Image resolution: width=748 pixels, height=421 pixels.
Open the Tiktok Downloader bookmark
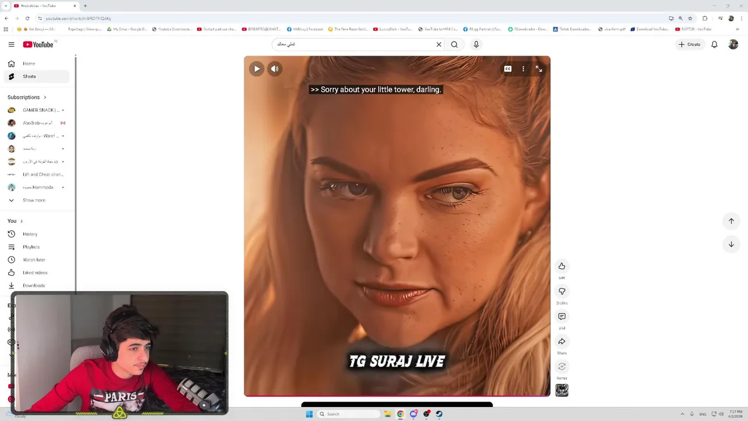(572, 29)
